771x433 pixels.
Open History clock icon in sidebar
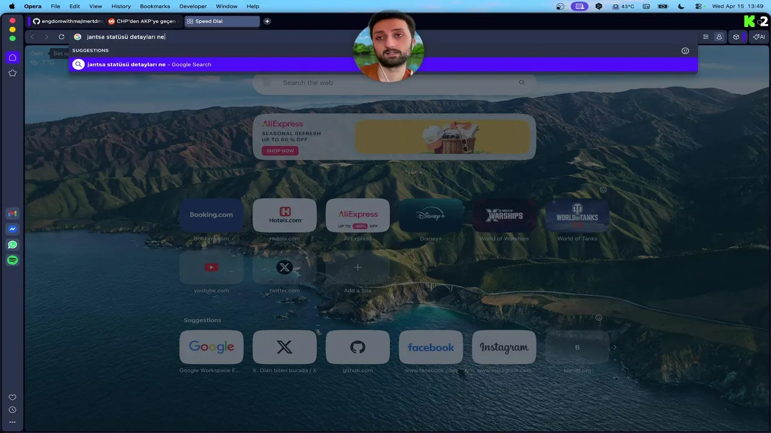[12, 410]
